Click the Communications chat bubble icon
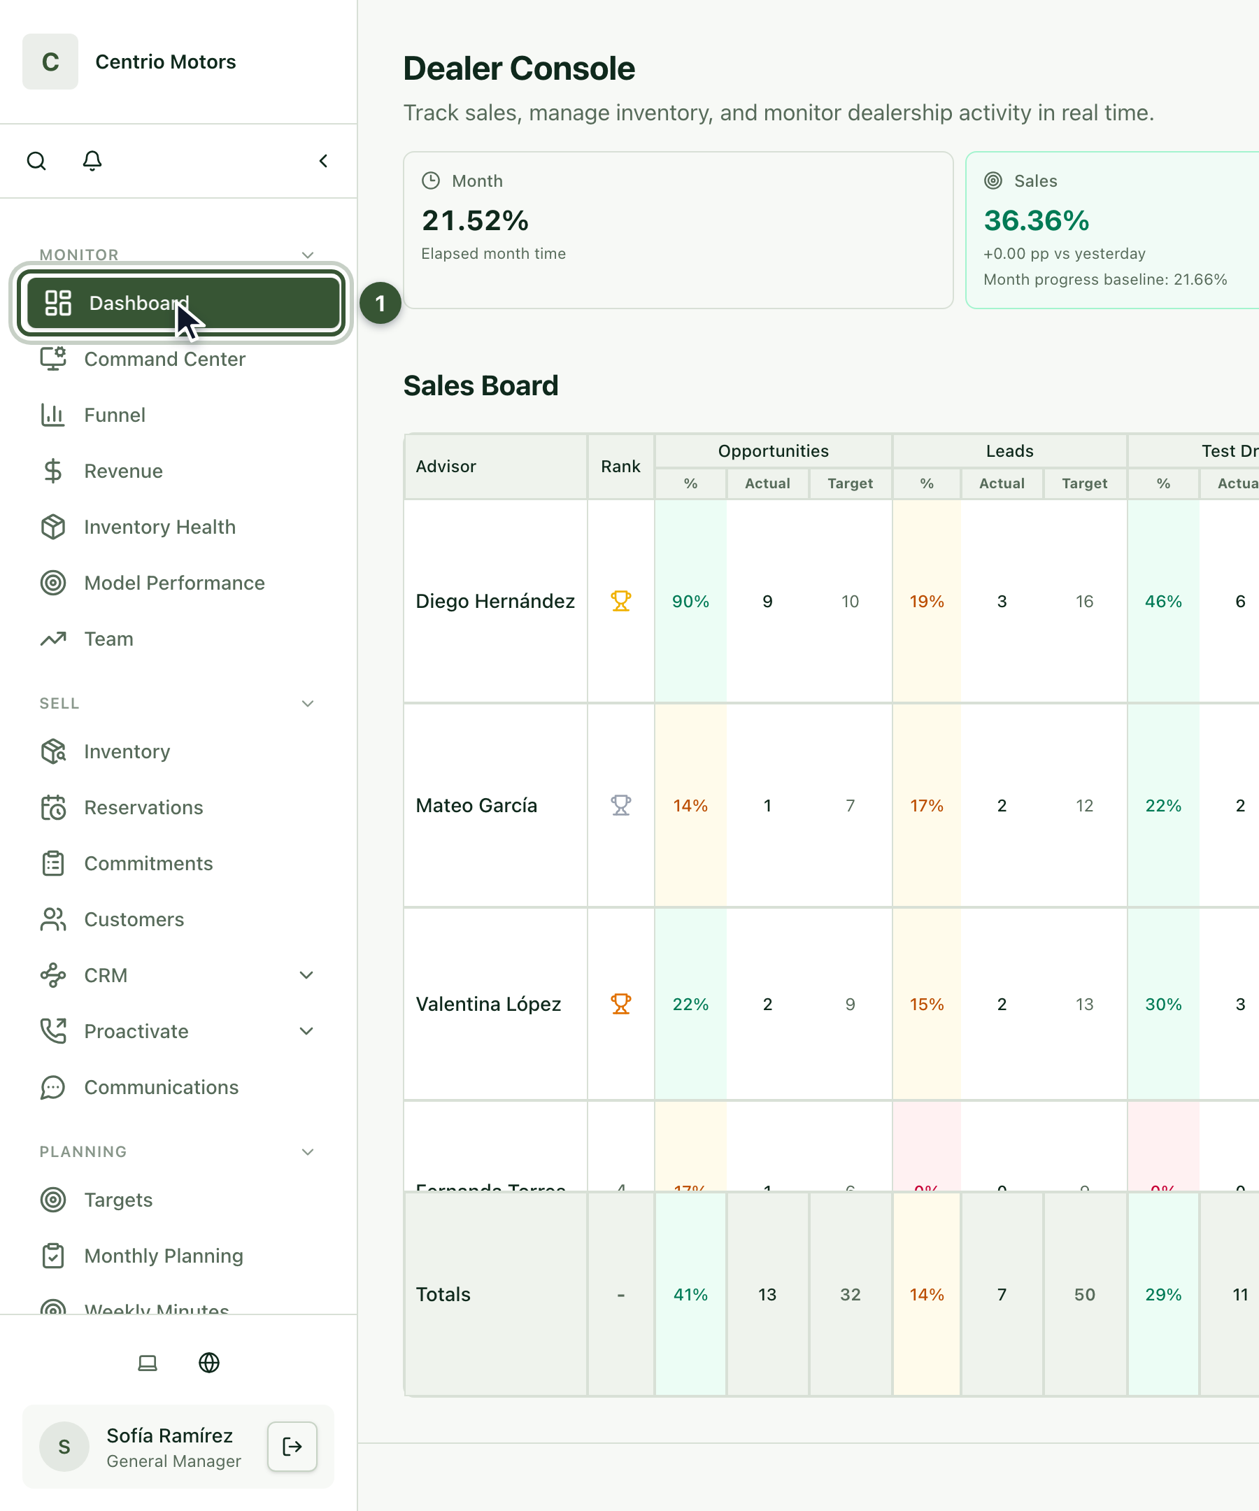This screenshot has width=1259, height=1511. (x=53, y=1087)
